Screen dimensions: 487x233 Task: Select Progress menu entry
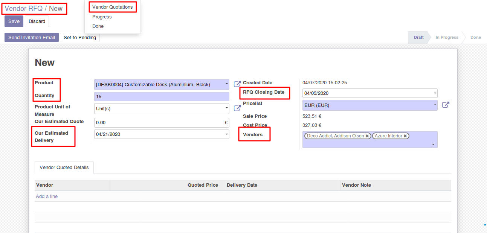point(102,17)
